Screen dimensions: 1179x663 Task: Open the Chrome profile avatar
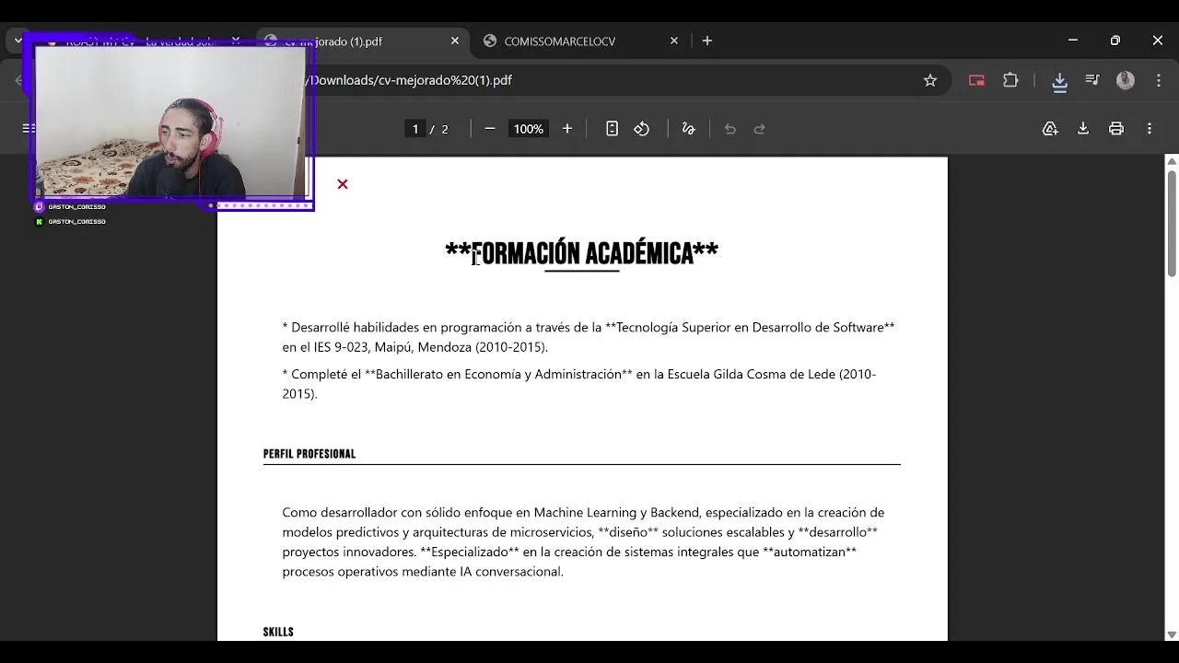[x=1126, y=80]
